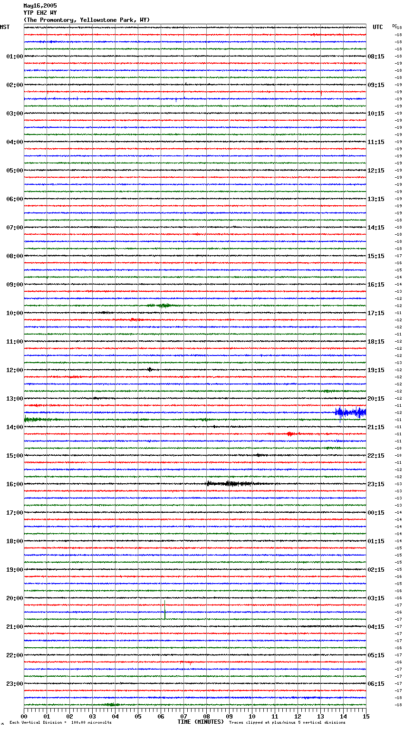Select the 23:00 MST time label
This screenshot has height=729, width=404.
pyautogui.click(x=15, y=684)
